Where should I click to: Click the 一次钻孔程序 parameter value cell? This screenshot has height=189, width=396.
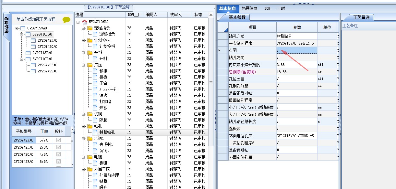[297, 43]
